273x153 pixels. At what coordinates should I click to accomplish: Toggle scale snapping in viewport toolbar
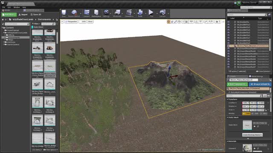tap(206, 22)
